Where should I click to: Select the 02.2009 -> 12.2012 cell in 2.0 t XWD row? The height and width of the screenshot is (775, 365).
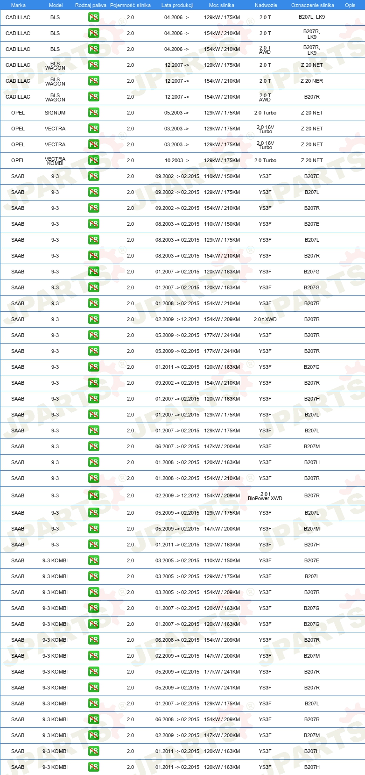177,319
